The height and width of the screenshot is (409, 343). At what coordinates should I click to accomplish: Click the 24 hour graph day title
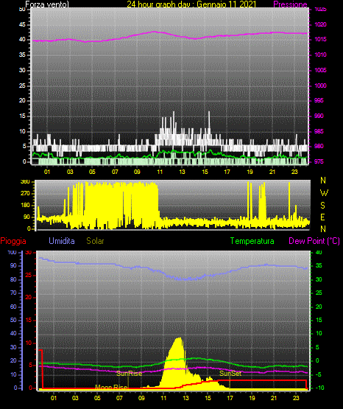click(x=191, y=4)
